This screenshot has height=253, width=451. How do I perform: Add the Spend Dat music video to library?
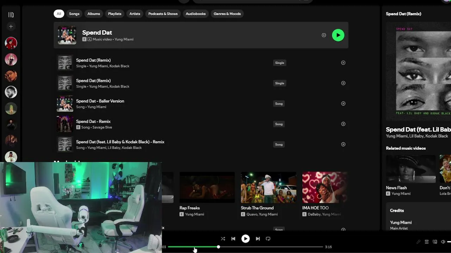point(324,35)
